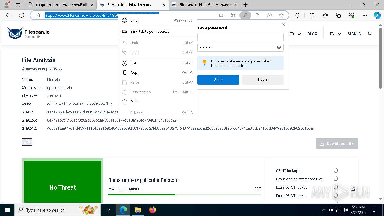This screenshot has height=216, width=384.
Task: Open the app available icon in address bar
Action: [x=221, y=15]
